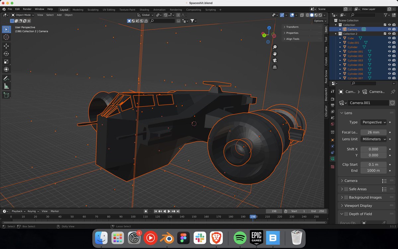Click the Clip Start 0.1 m field

[x=373, y=164]
